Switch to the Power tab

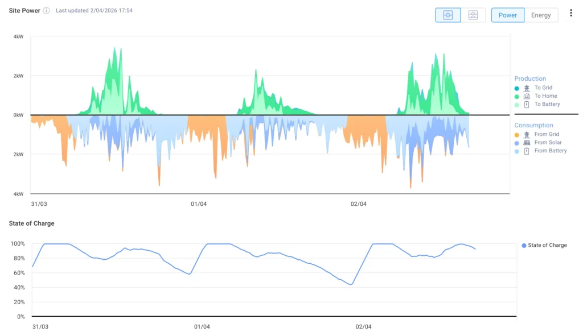tap(507, 15)
